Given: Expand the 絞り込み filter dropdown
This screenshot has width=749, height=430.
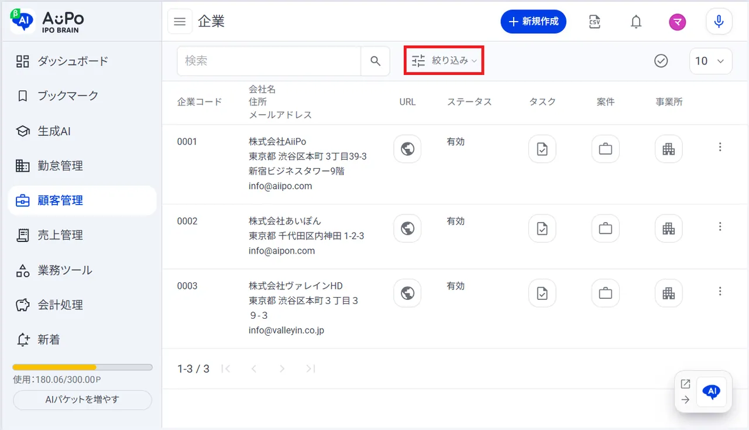Looking at the screenshot, I should tap(444, 61).
